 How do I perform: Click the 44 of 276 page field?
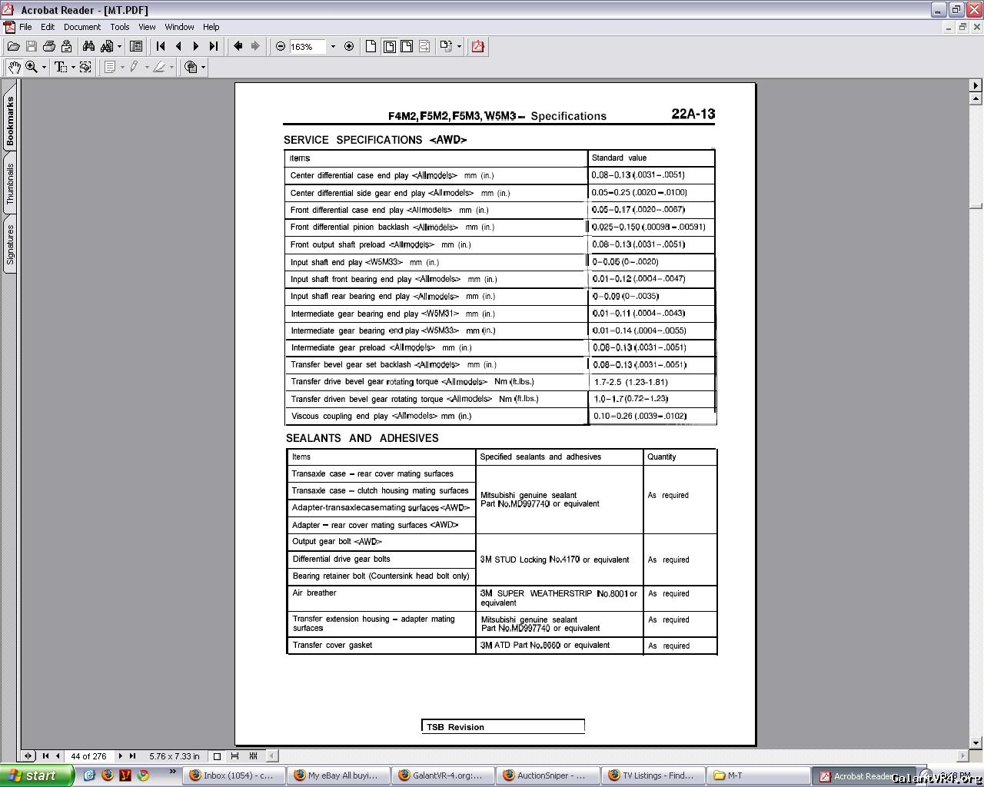click(x=88, y=756)
